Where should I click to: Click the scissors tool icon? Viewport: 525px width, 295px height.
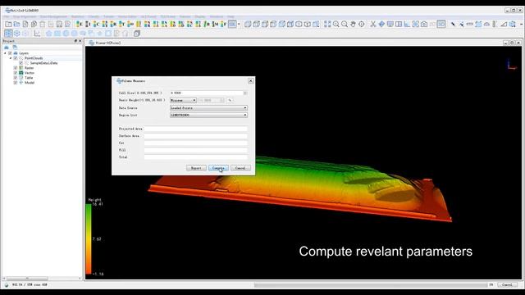[373, 24]
